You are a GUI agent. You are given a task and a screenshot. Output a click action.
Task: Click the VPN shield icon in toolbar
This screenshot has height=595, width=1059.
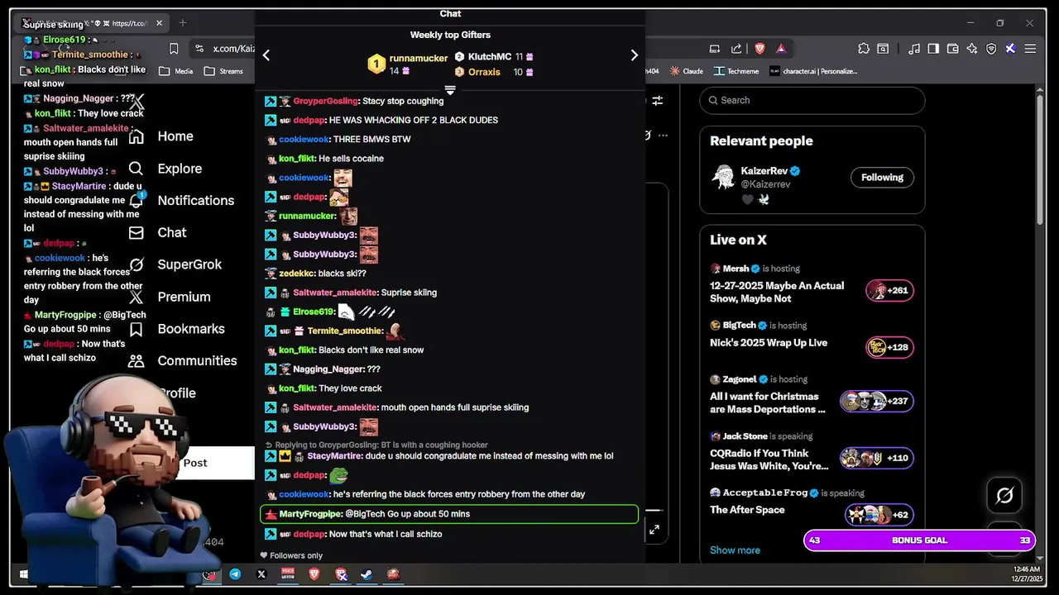991,49
